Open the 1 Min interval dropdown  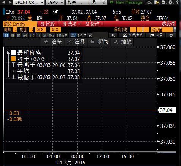(x=62, y=35)
